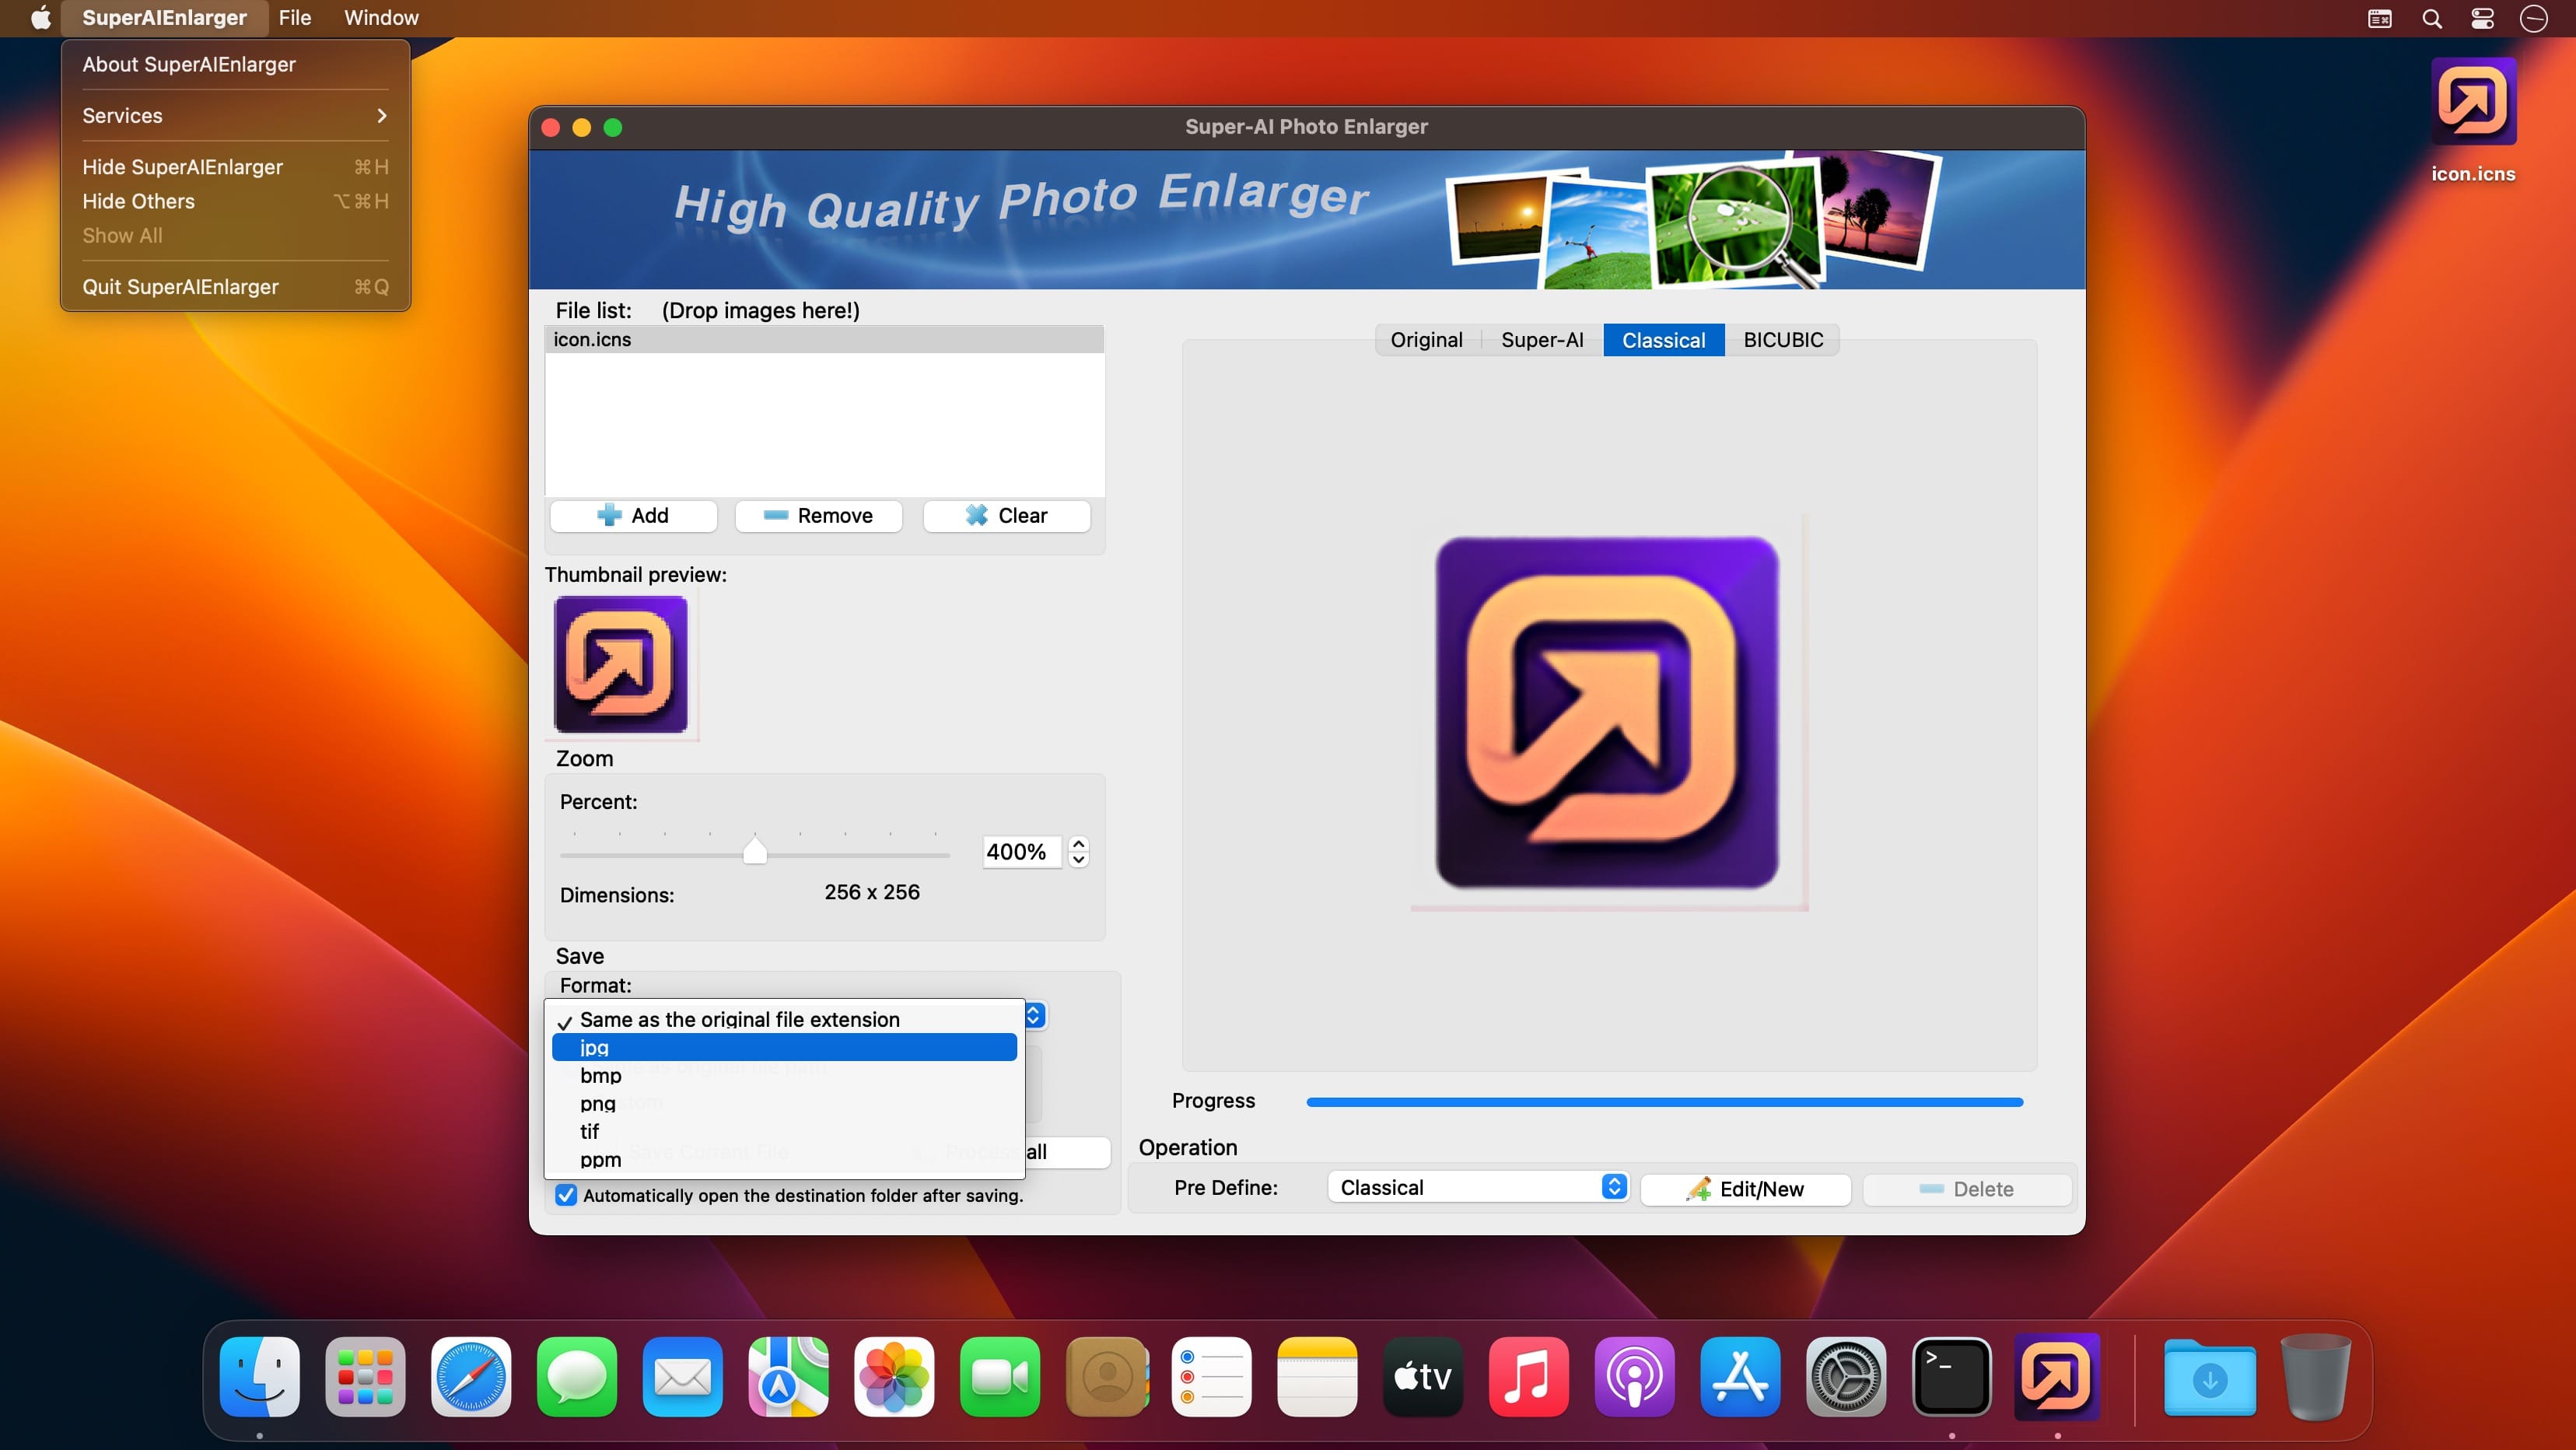Open Photos from the Dock

pos(894,1377)
